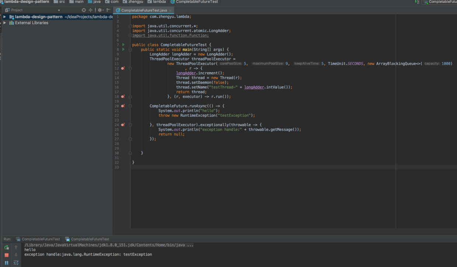Collapse the runAsync block at line 20
The height and width of the screenshot is (267, 457).
pos(130,106)
